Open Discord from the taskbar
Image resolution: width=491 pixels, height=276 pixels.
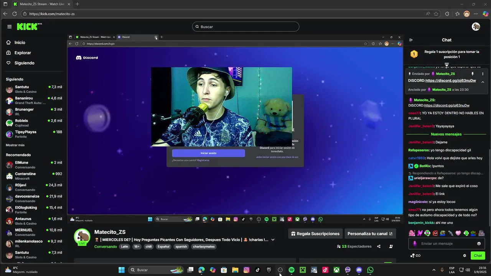pyautogui.click(x=359, y=270)
